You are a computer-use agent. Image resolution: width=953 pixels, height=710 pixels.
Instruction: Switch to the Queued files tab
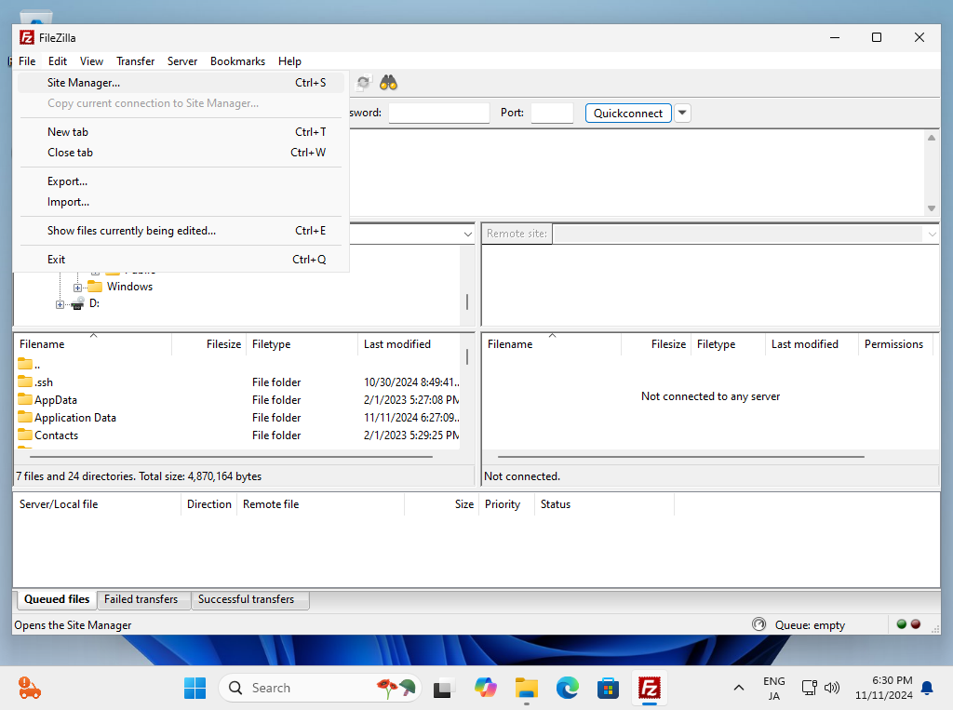[57, 599]
